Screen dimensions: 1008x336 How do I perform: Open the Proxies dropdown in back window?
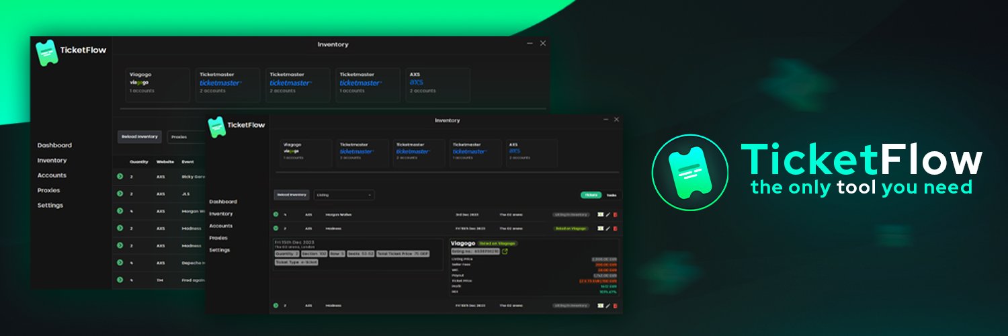187,136
